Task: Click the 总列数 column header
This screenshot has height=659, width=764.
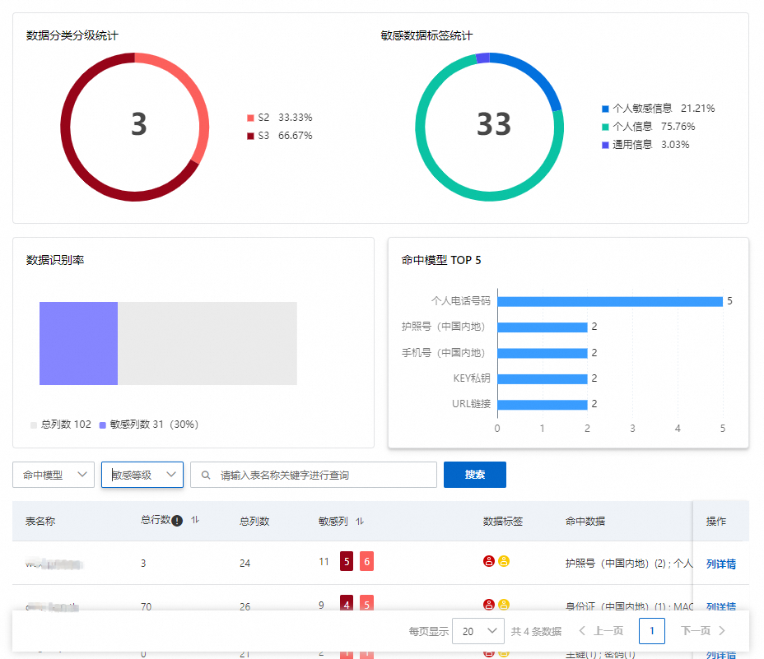Action: [254, 521]
